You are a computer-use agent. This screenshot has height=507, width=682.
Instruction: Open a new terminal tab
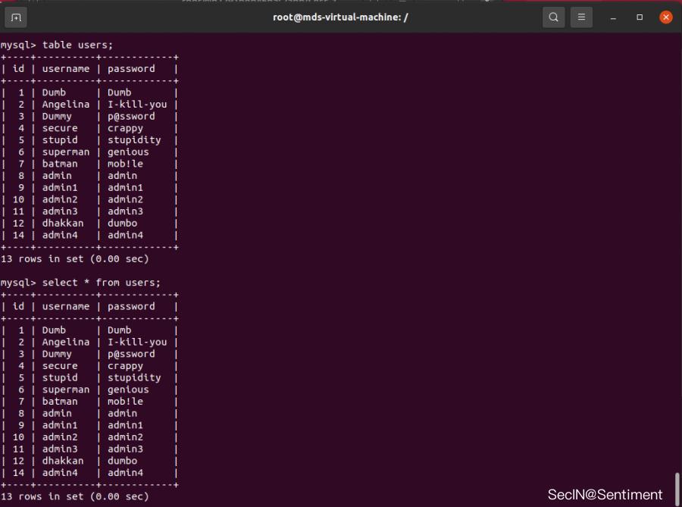15,17
